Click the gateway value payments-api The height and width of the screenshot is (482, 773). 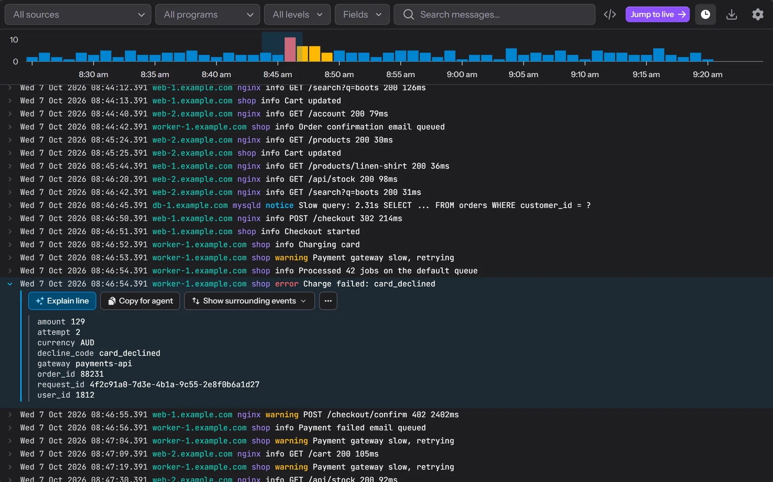click(104, 364)
